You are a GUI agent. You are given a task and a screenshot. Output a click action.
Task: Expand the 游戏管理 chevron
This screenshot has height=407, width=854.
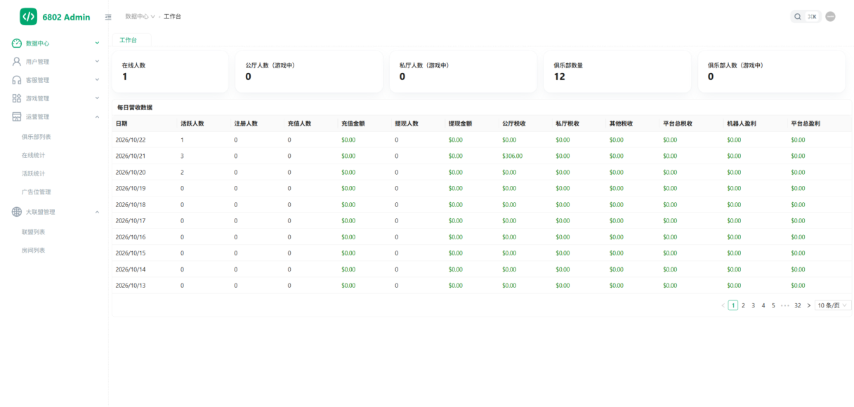97,98
